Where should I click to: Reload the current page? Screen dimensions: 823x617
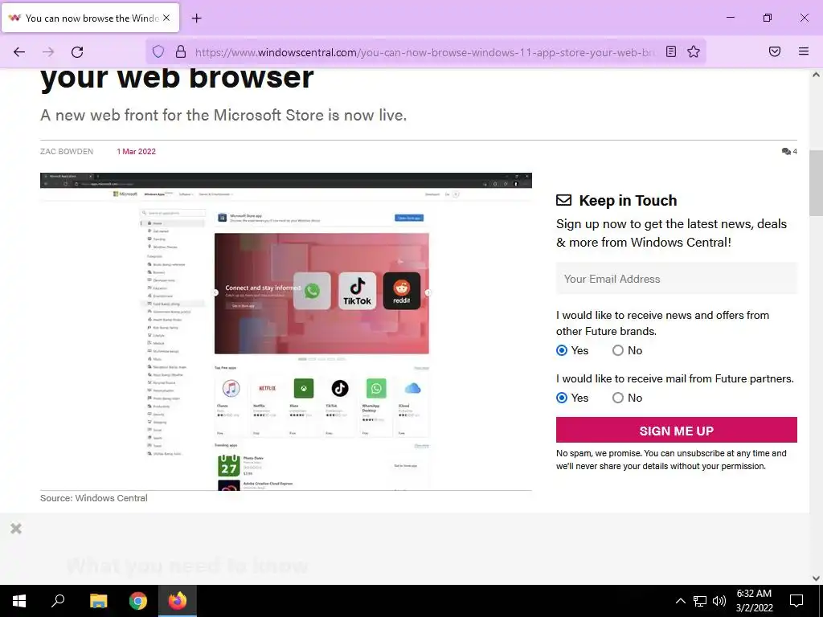click(77, 52)
